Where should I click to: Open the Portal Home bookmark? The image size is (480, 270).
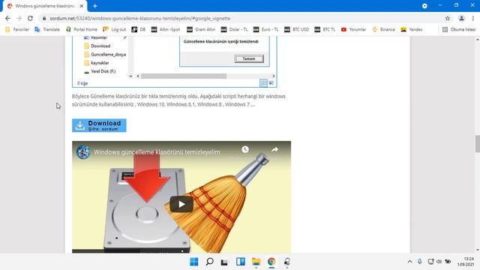click(82, 29)
